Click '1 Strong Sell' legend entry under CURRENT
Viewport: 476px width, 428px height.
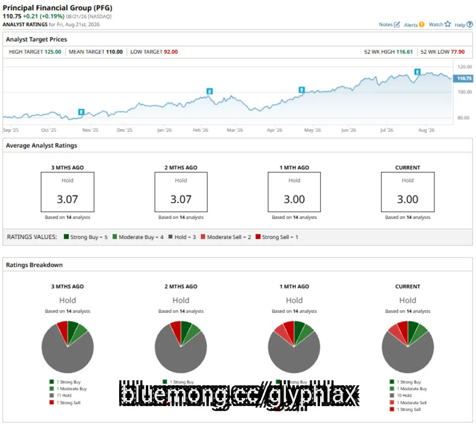pos(405,410)
